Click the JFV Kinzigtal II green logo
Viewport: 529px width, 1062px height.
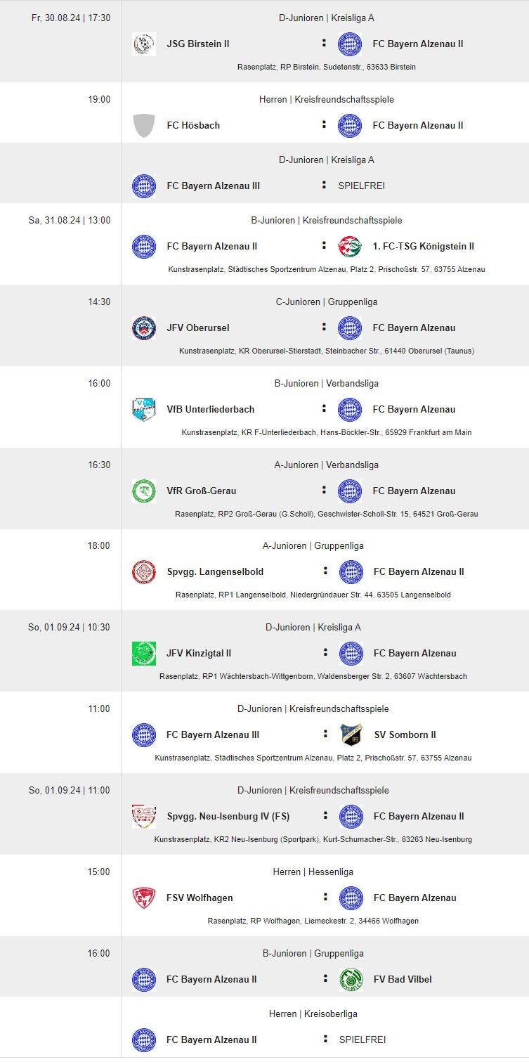(x=144, y=654)
